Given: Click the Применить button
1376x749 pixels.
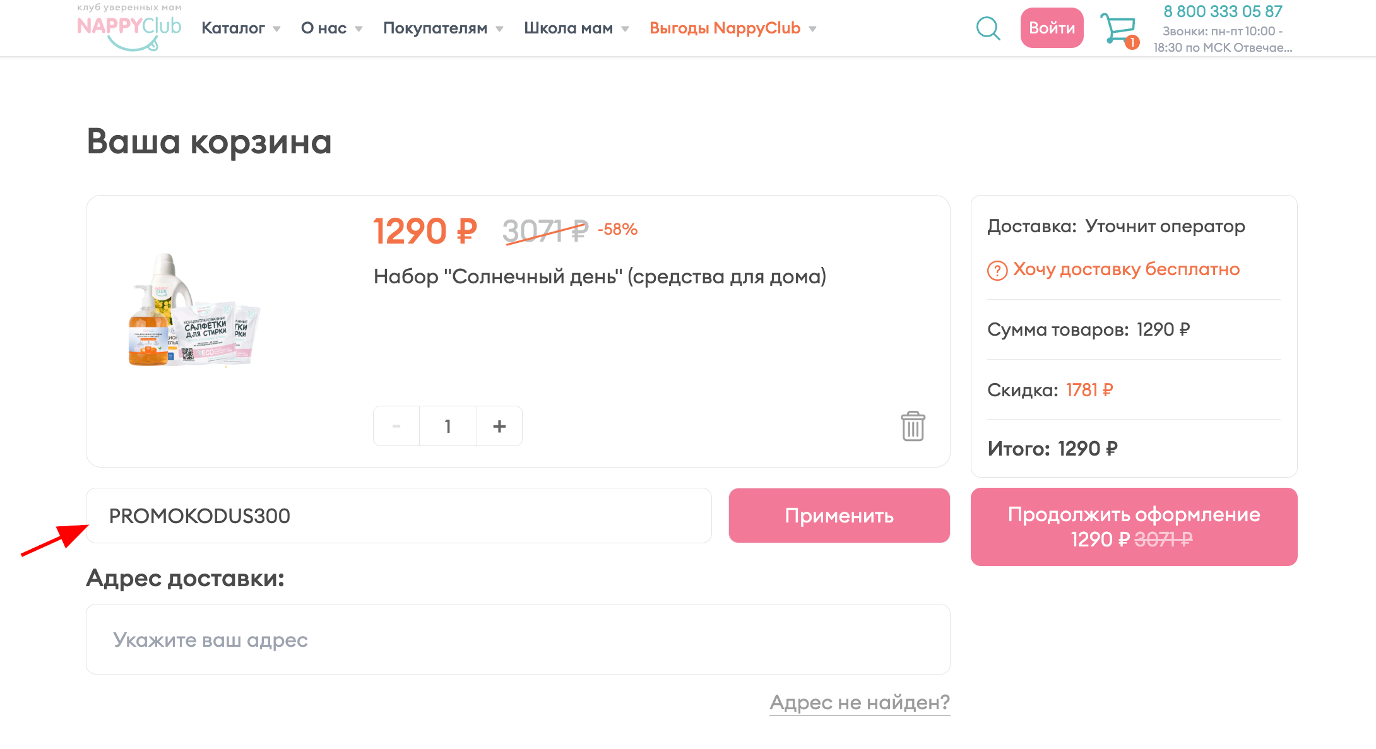Looking at the screenshot, I should point(838,516).
